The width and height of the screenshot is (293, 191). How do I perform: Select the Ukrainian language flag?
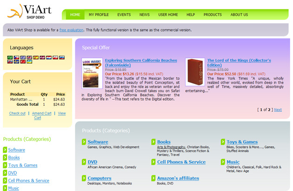(29, 61)
